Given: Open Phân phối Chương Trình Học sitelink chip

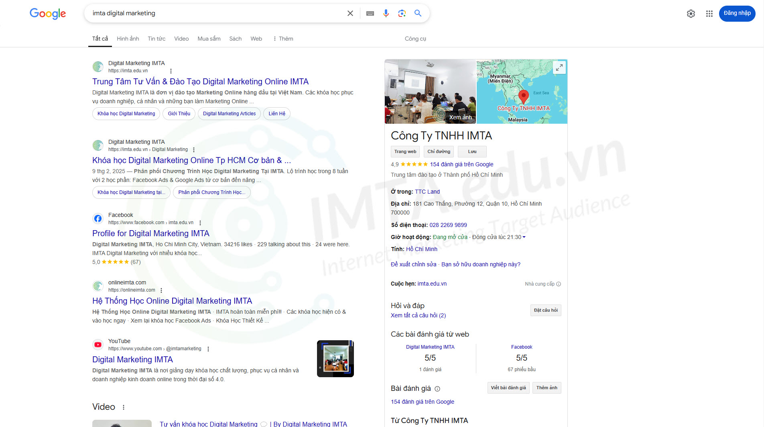Looking at the screenshot, I should pos(212,192).
